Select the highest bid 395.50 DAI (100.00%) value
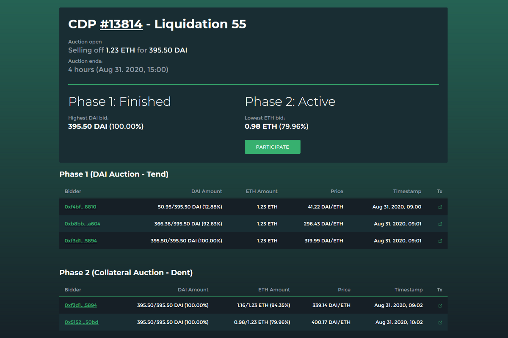Screen dimensions: 508x338 coord(106,126)
